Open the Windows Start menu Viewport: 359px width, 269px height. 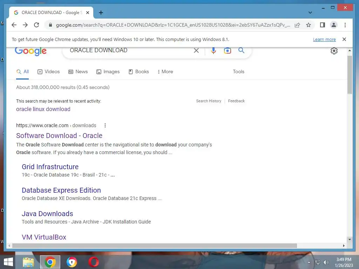[x=8, y=262]
